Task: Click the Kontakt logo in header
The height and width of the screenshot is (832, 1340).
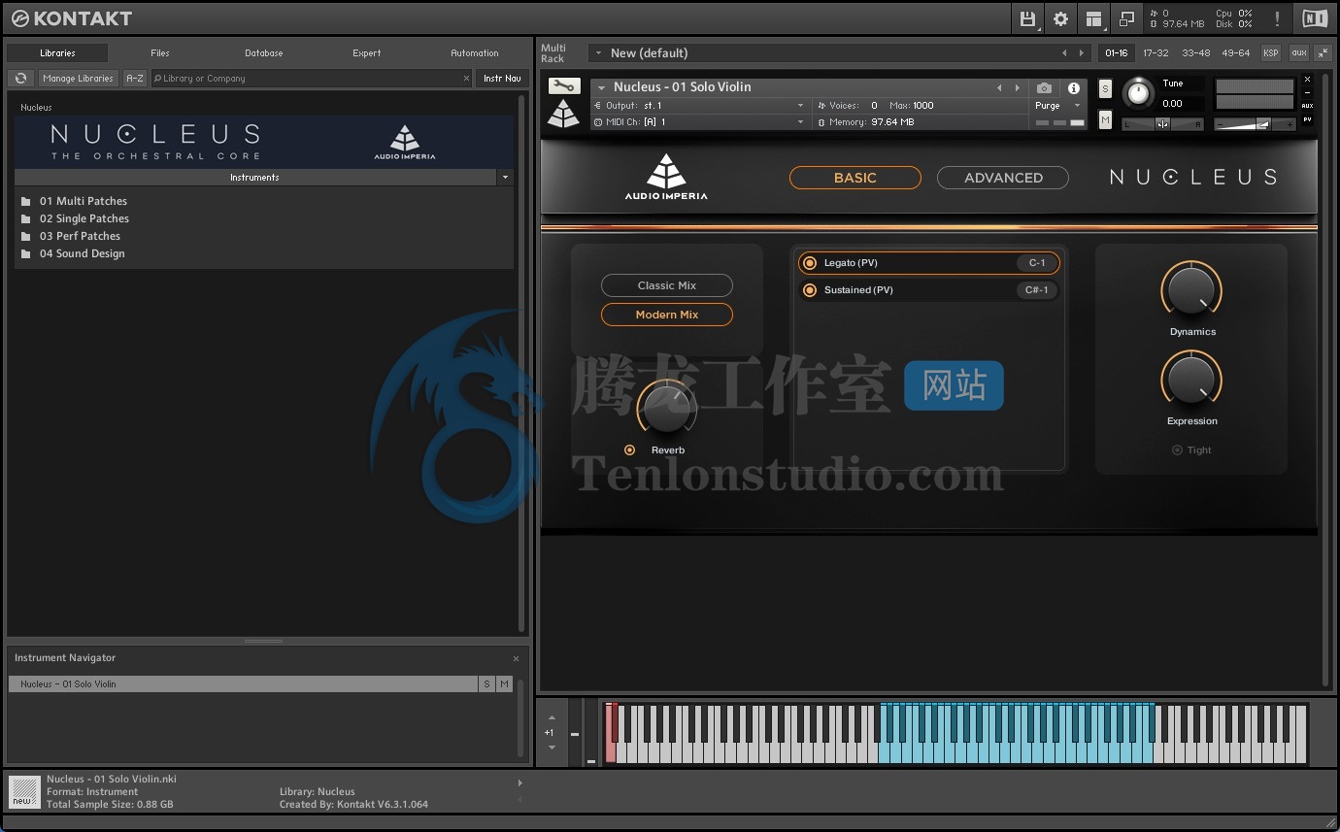Action: pyautogui.click(x=71, y=18)
